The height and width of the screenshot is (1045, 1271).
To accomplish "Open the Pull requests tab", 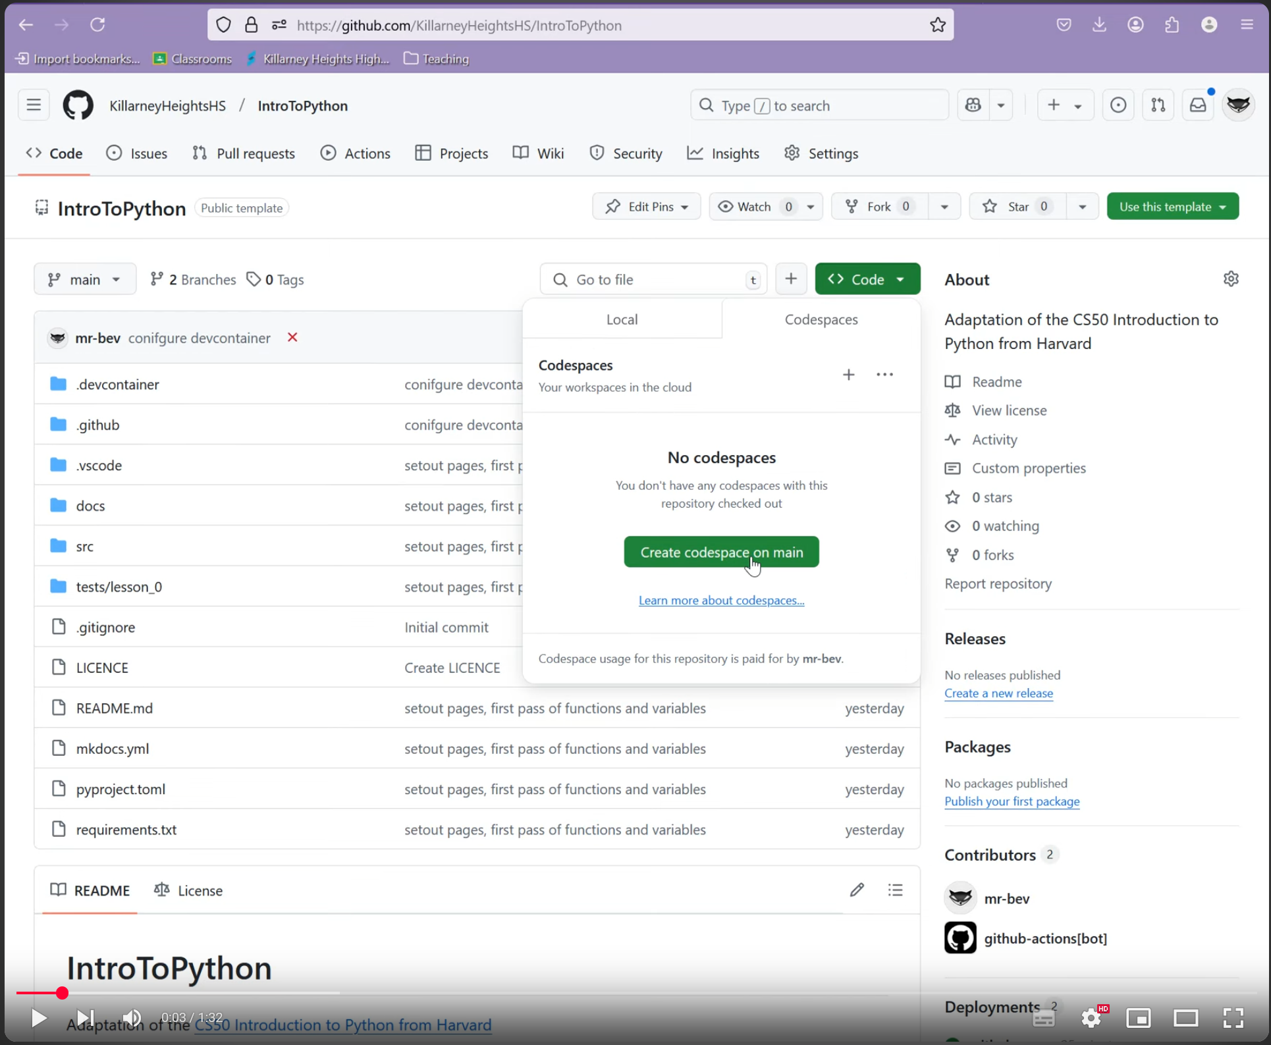I will click(x=244, y=153).
